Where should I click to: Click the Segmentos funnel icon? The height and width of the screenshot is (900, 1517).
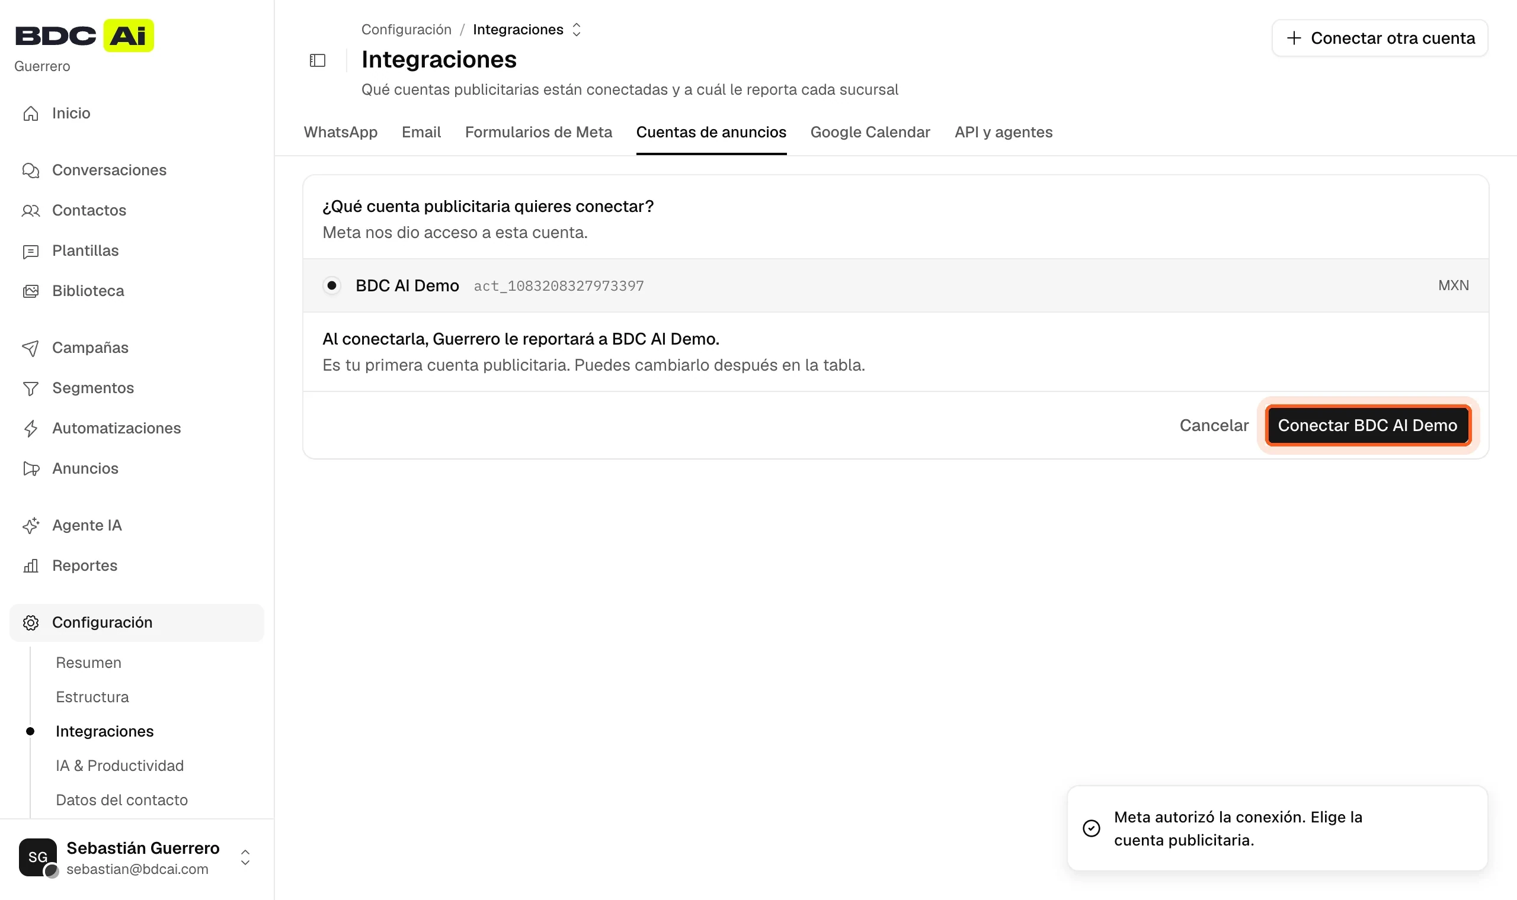point(31,388)
